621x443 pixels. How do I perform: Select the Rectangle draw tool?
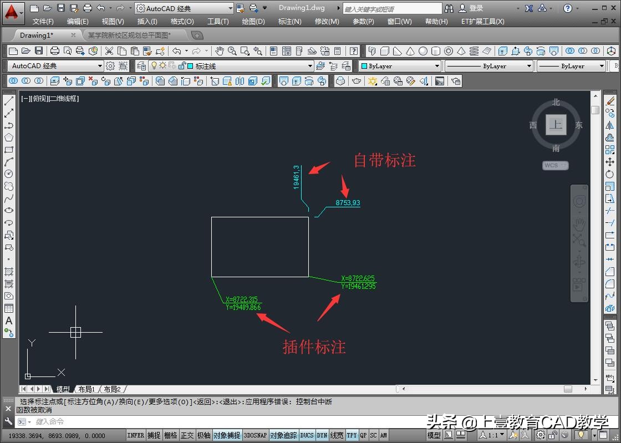click(x=9, y=150)
